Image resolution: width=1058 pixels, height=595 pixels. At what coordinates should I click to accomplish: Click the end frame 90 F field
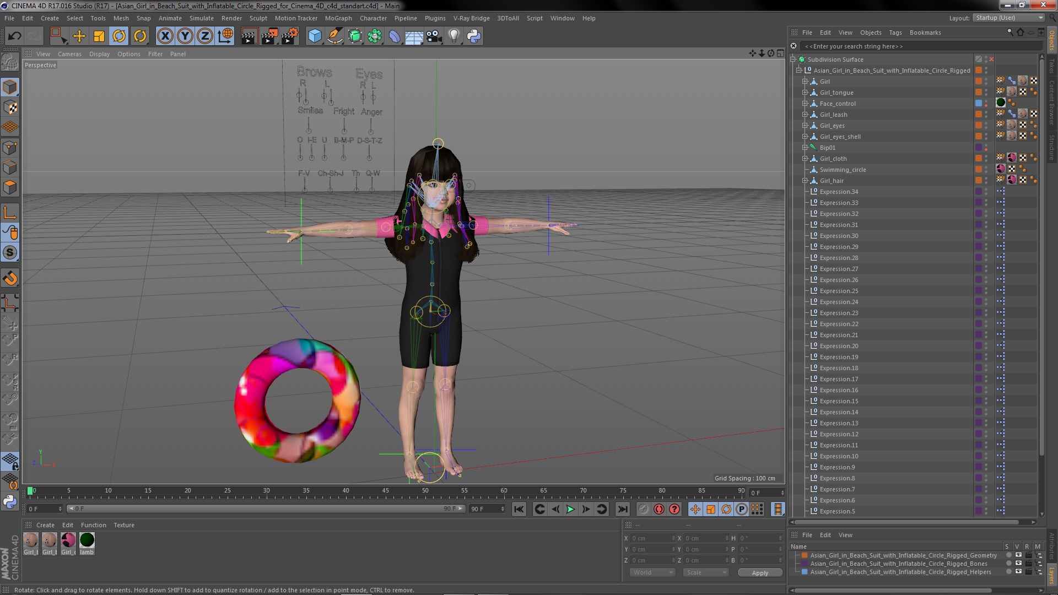(487, 509)
